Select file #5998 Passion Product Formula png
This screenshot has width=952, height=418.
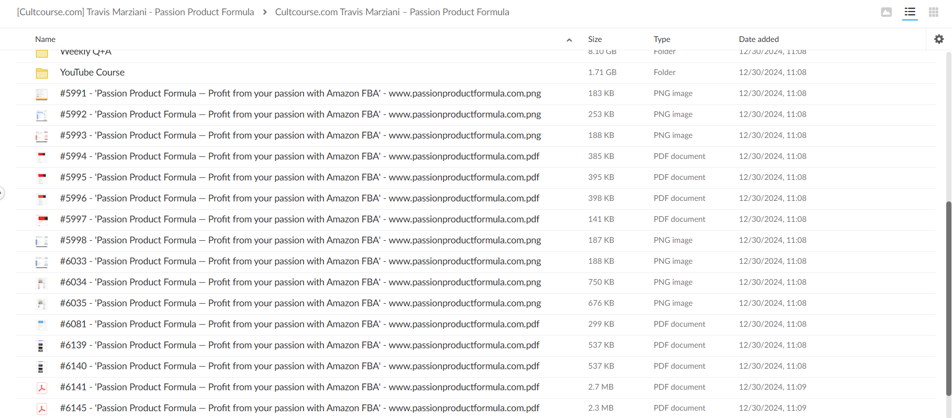(300, 240)
